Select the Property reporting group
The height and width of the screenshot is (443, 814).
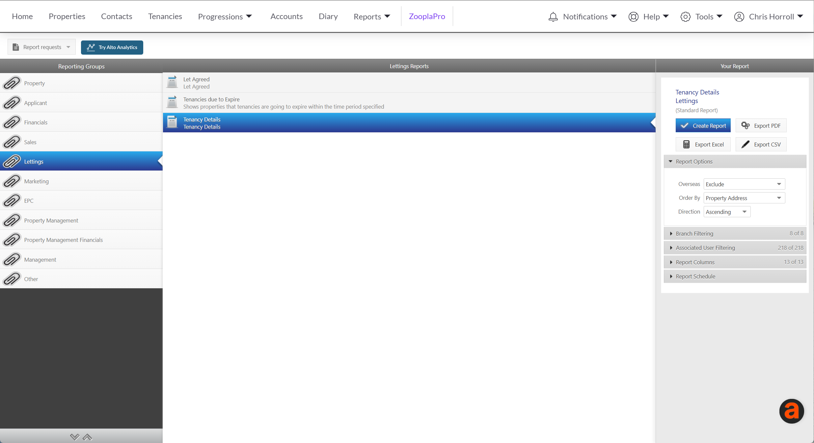coord(81,83)
